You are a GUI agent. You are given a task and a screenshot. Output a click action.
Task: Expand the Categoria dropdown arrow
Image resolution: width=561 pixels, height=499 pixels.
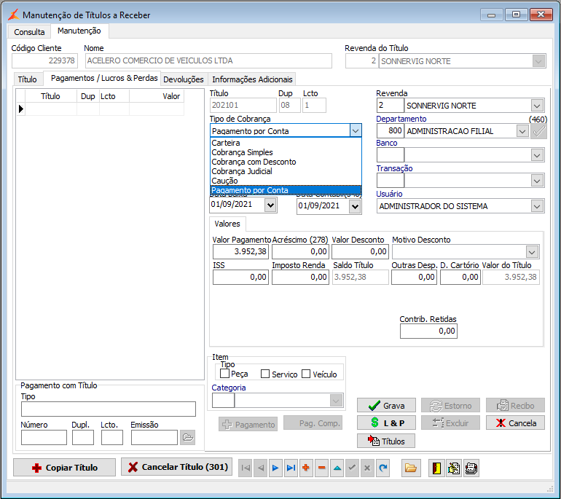pos(336,400)
